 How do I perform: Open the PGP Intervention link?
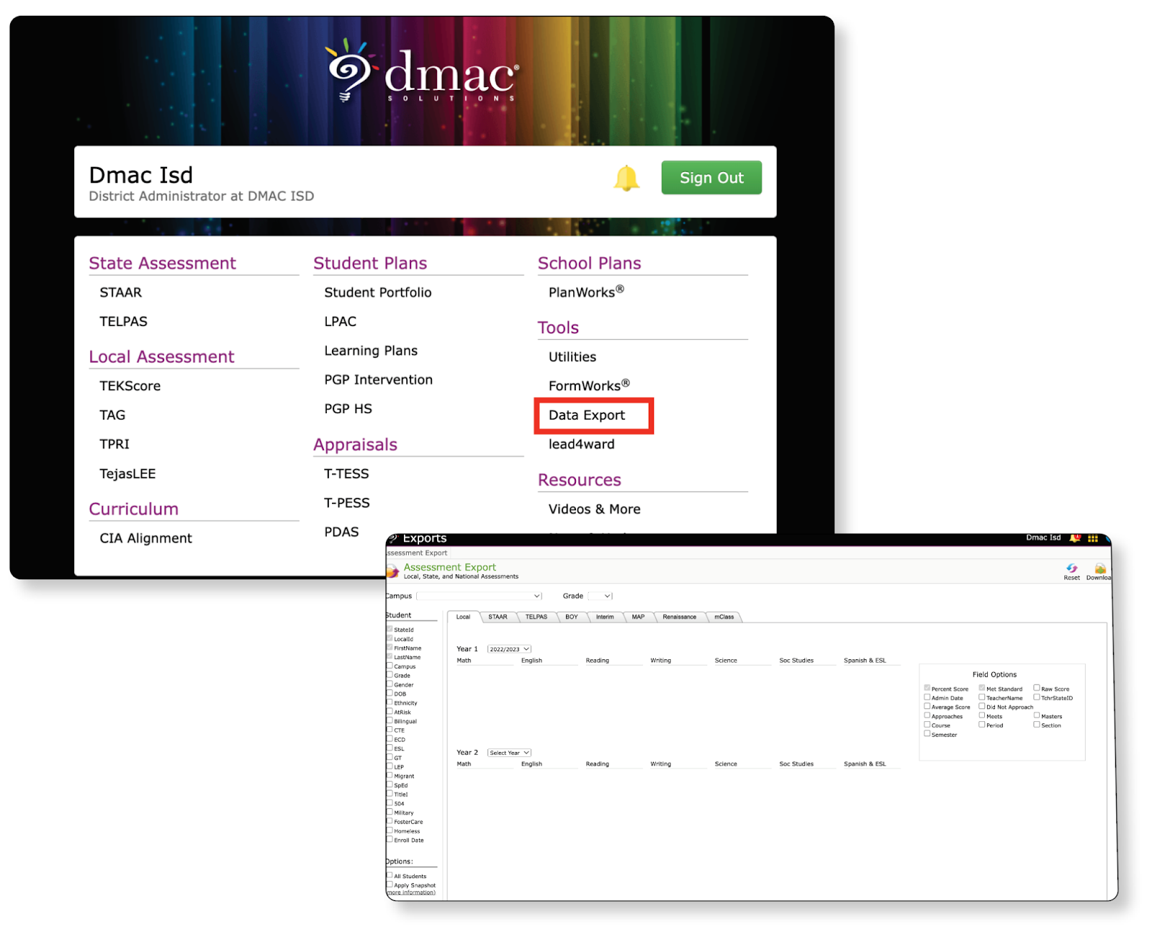coord(379,380)
